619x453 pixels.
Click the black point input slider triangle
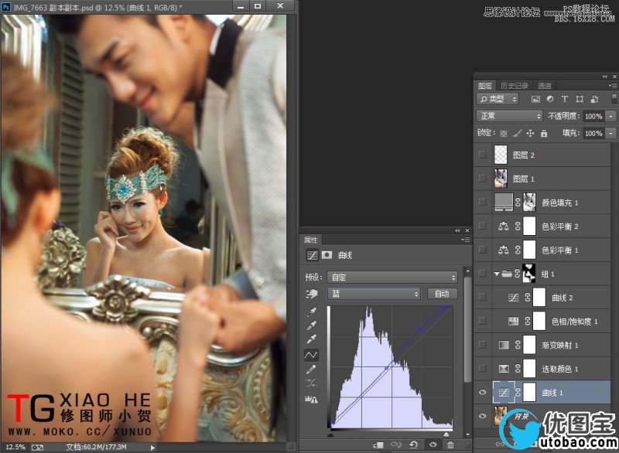point(330,434)
